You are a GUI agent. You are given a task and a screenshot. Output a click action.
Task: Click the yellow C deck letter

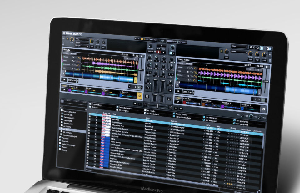140,95
